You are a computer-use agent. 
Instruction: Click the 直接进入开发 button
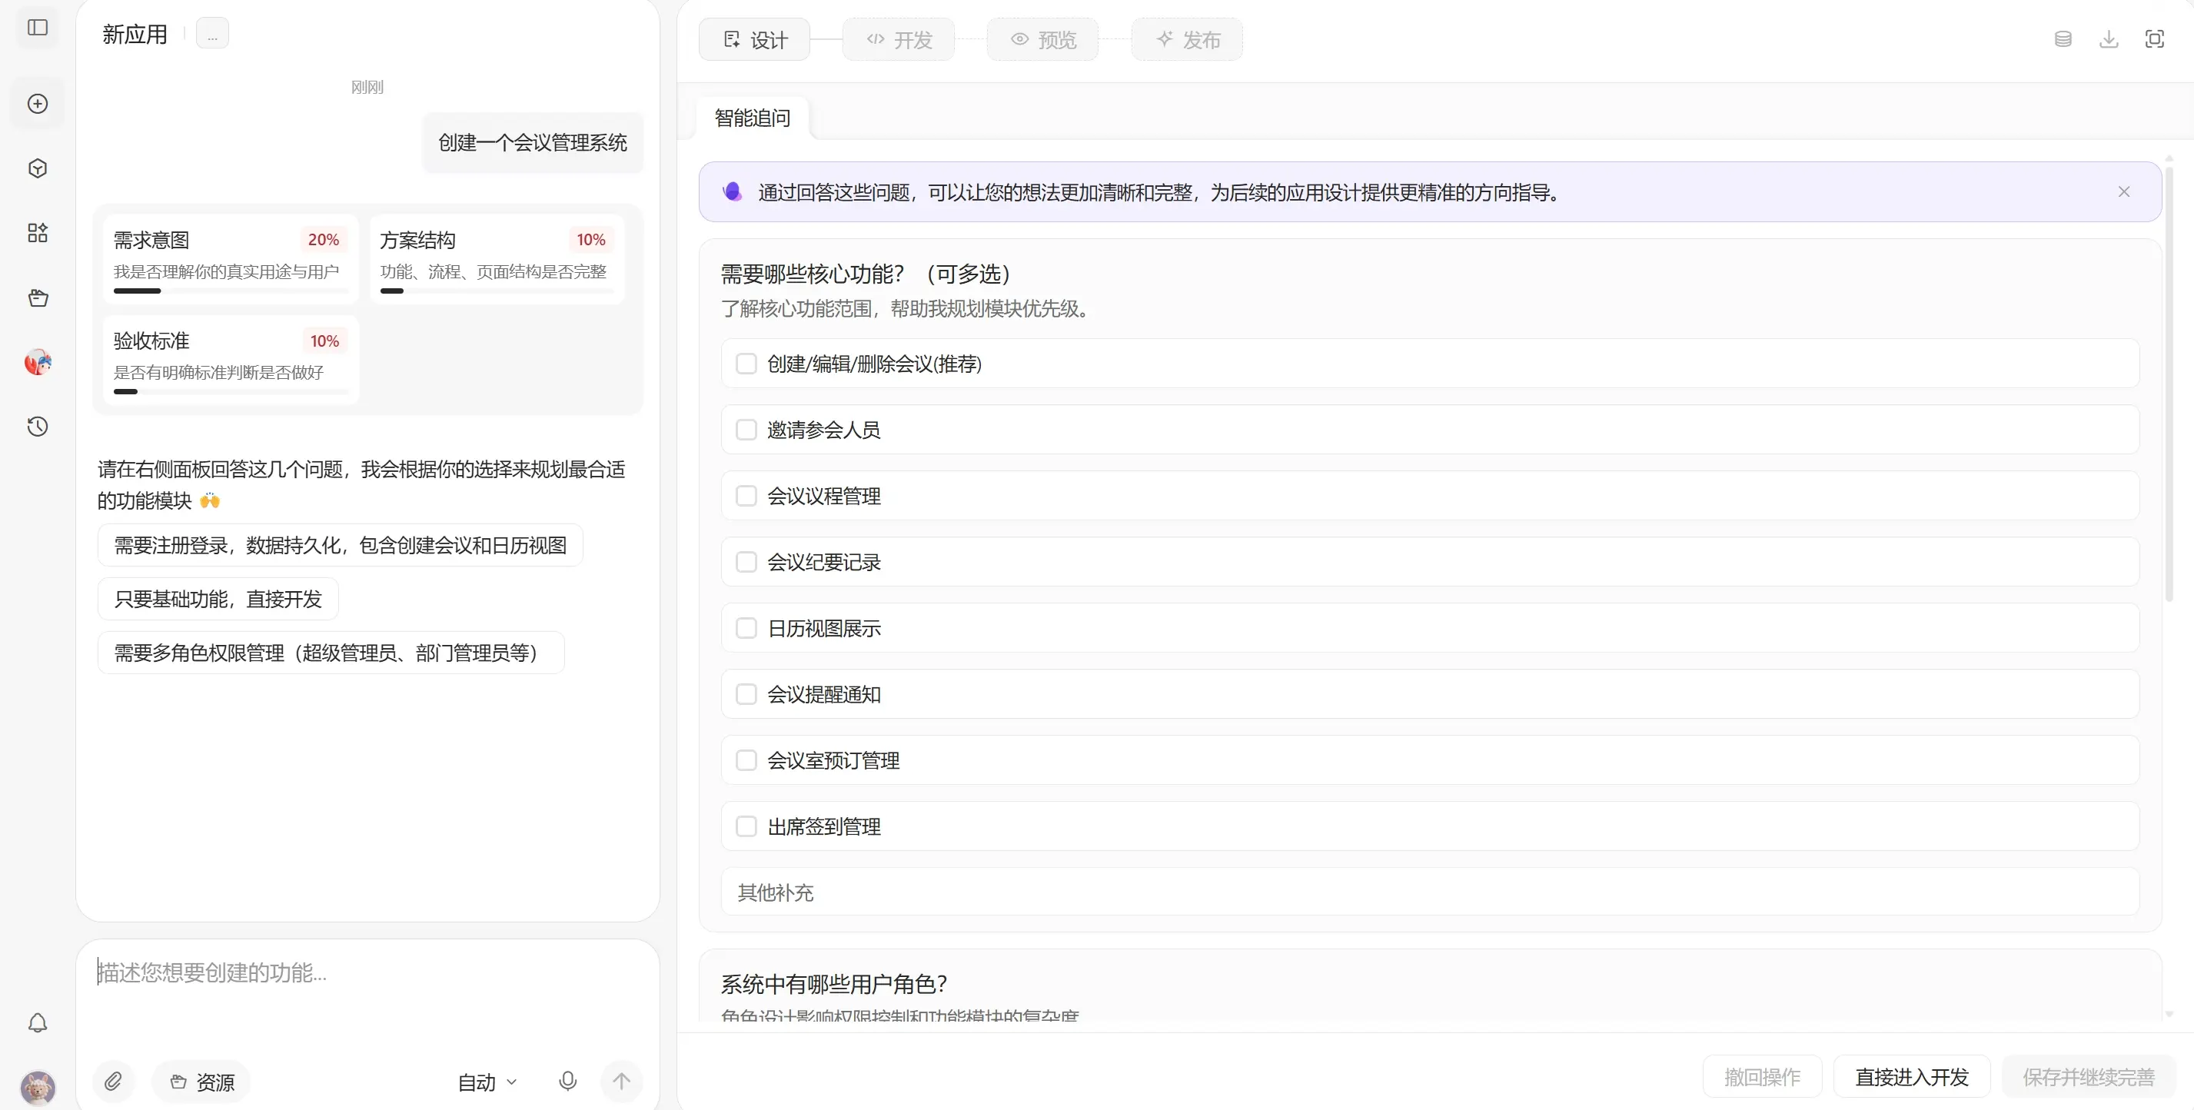pos(1912,1077)
